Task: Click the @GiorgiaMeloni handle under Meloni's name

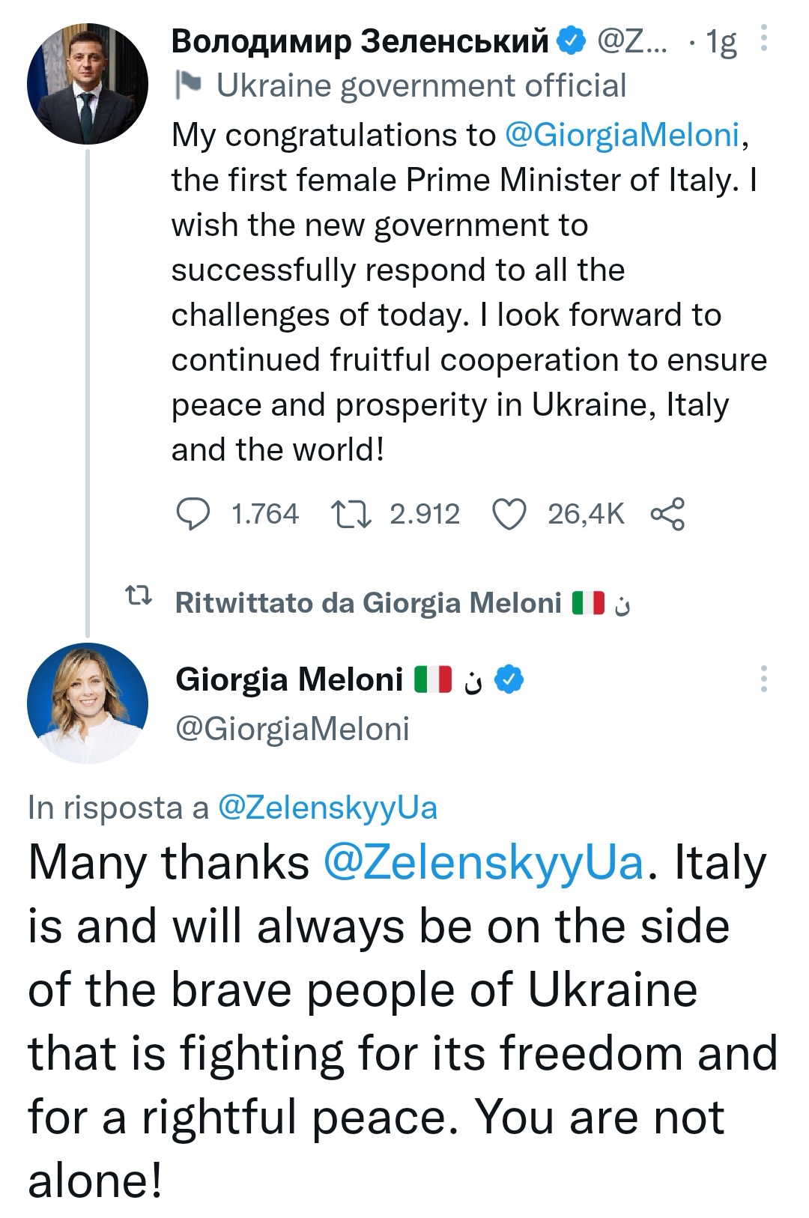Action: [292, 728]
